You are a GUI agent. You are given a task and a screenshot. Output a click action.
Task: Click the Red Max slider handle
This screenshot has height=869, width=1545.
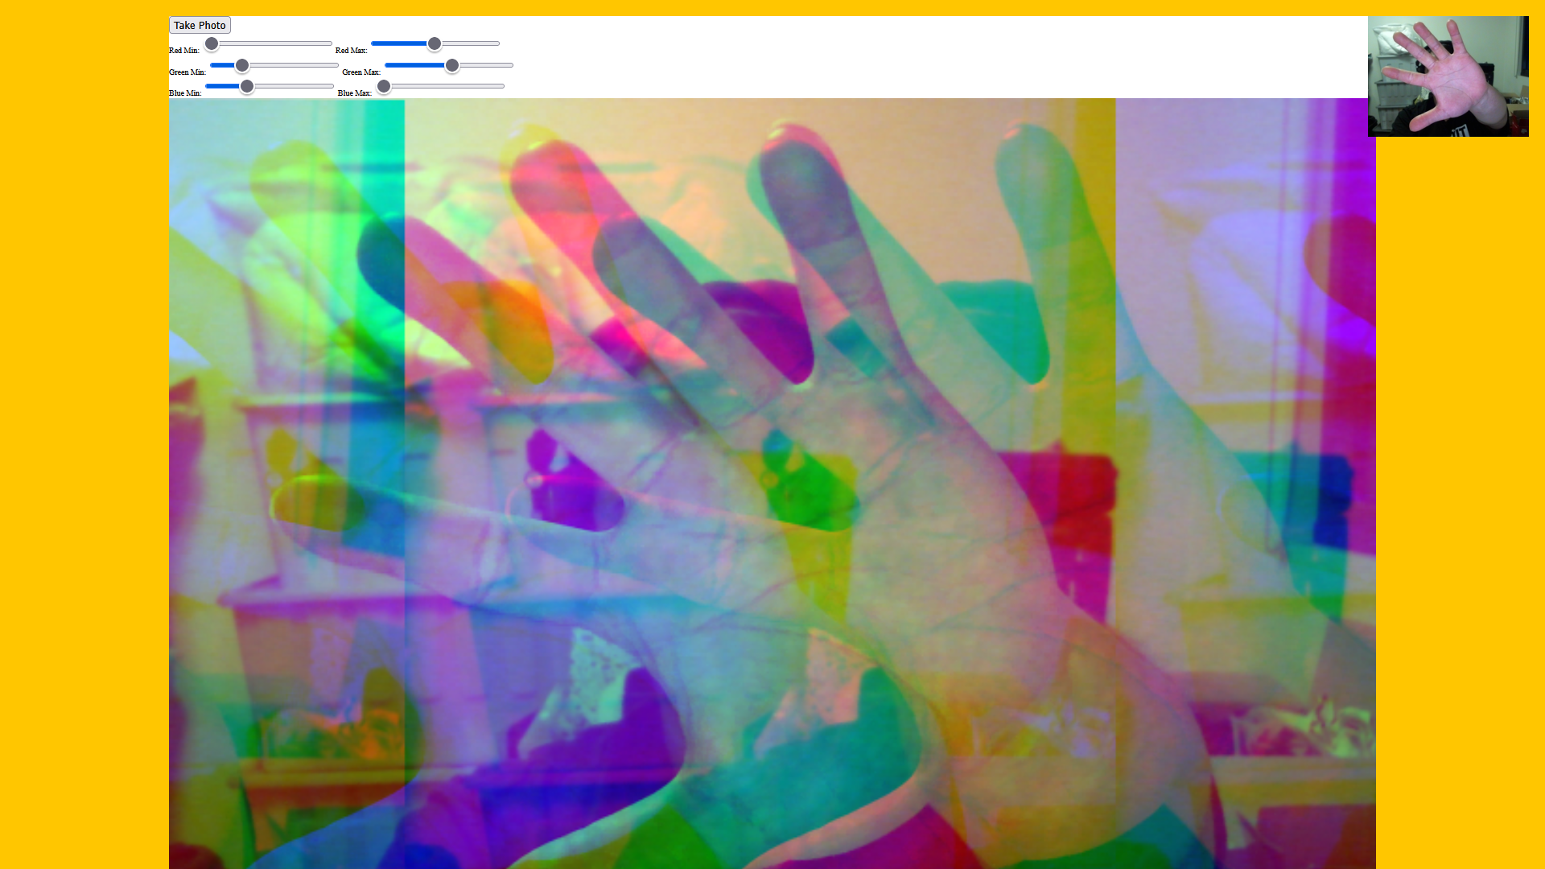click(x=435, y=43)
